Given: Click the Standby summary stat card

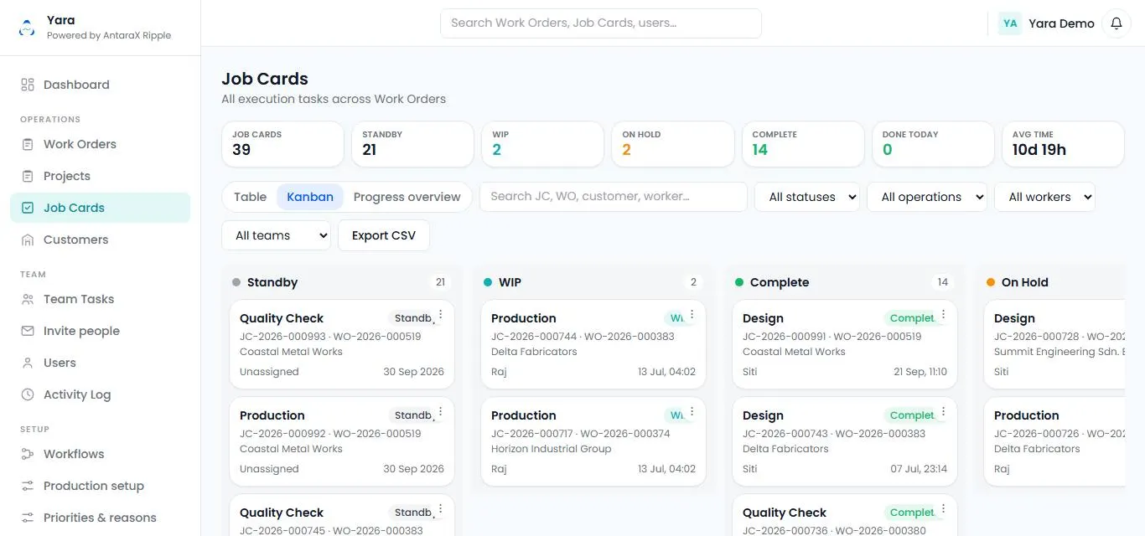Looking at the screenshot, I should coord(412,144).
